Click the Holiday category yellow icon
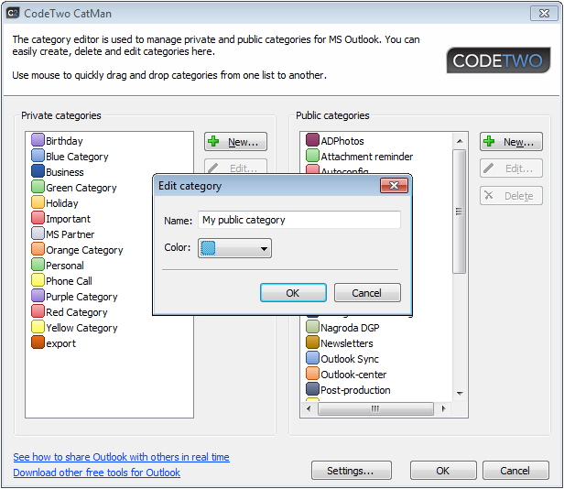 (x=38, y=202)
